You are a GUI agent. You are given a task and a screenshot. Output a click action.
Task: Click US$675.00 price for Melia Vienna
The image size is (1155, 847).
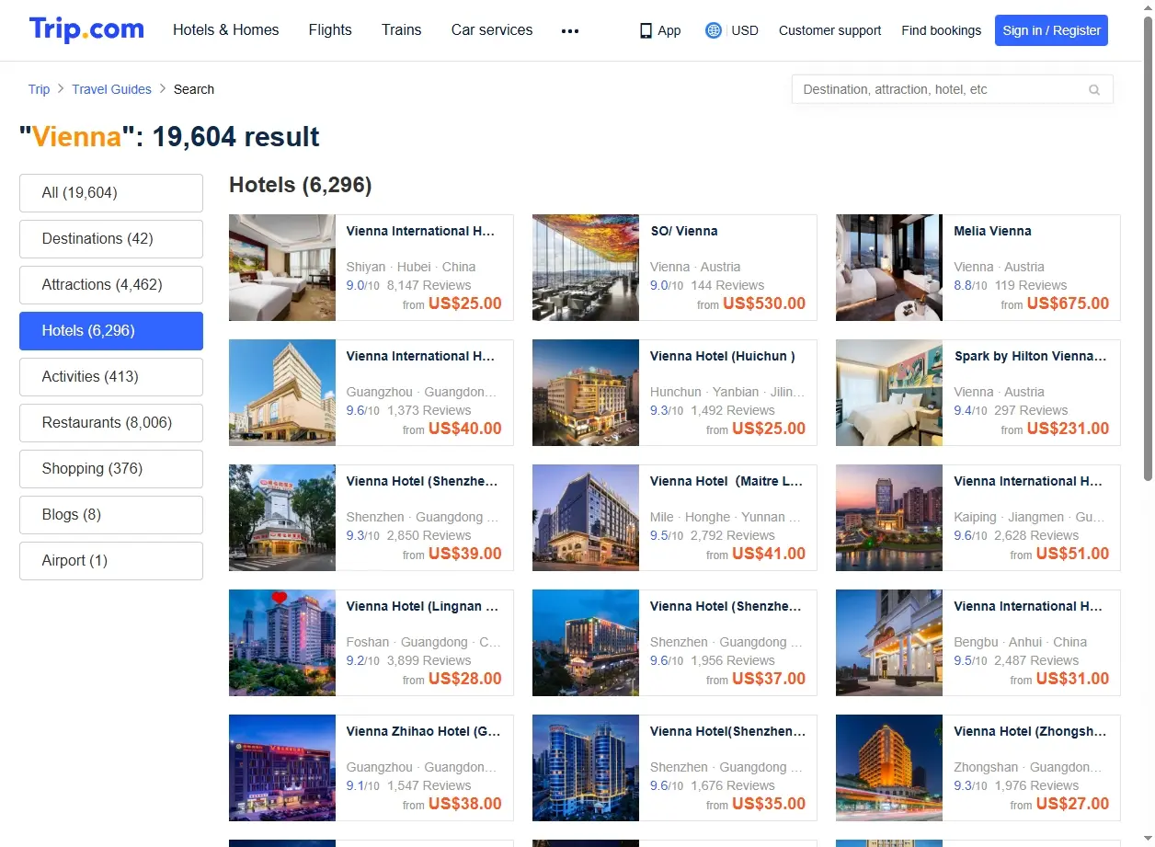pyautogui.click(x=1068, y=303)
